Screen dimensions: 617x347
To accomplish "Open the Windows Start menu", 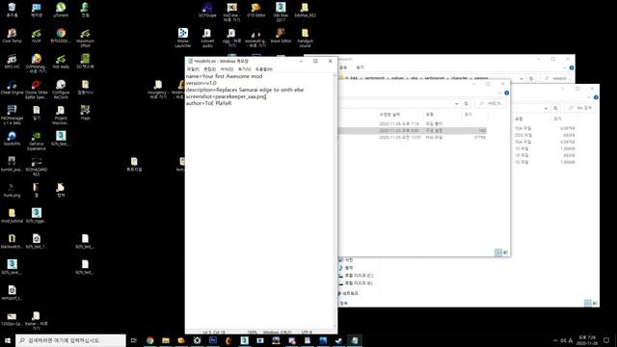I will click(x=8, y=340).
